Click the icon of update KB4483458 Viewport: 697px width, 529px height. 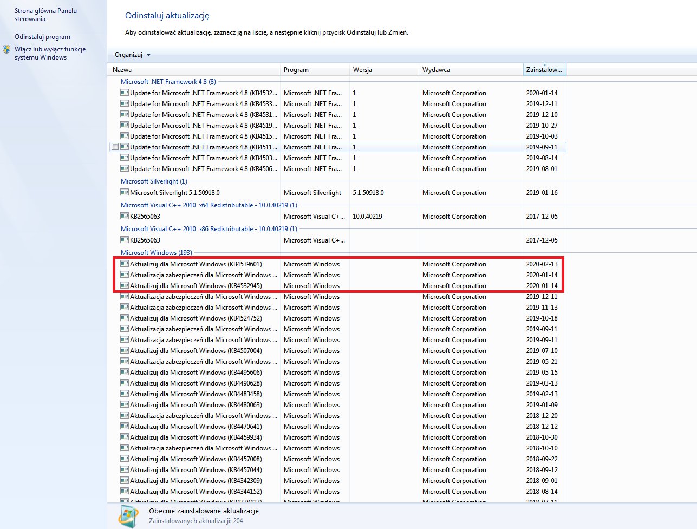(125, 394)
